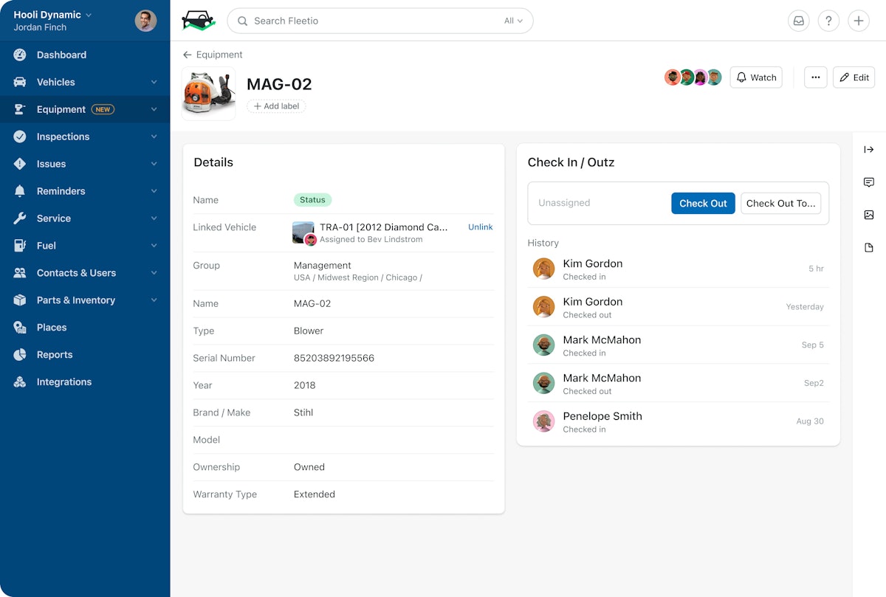Toggle Watch notifications for MAG-02
Image resolution: width=886 pixels, height=597 pixels.
(x=756, y=77)
